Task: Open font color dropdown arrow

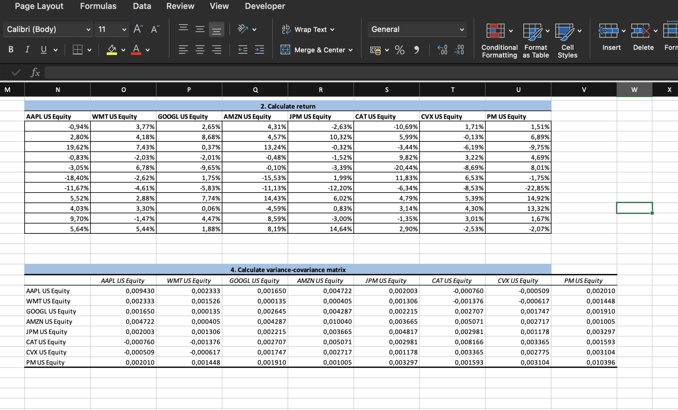Action: tap(147, 50)
